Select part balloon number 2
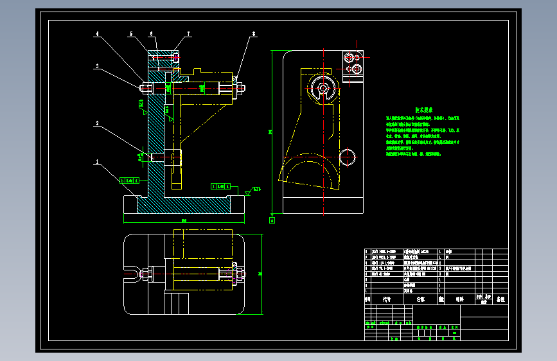The image size is (557, 361). (98, 123)
